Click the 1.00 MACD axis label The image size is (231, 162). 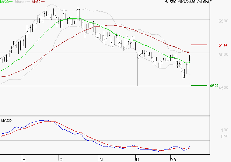[225, 130]
